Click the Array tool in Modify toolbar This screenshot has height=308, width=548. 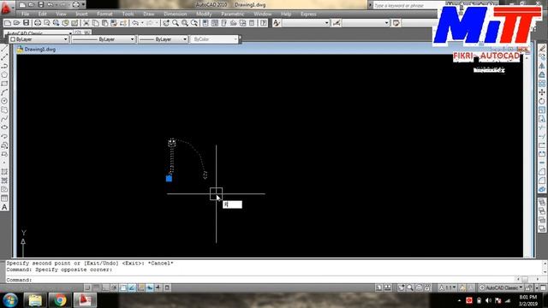pyautogui.click(x=542, y=84)
